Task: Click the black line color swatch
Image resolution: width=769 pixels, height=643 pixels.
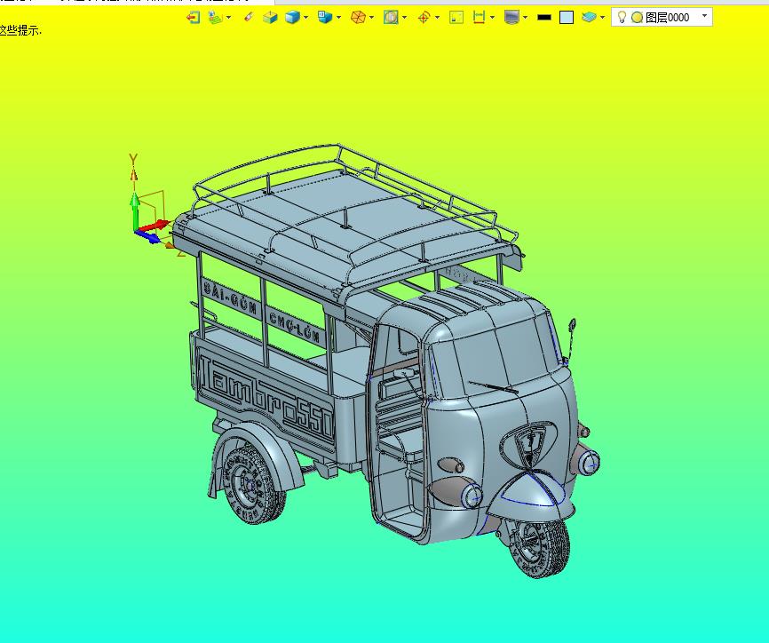Action: pos(544,17)
